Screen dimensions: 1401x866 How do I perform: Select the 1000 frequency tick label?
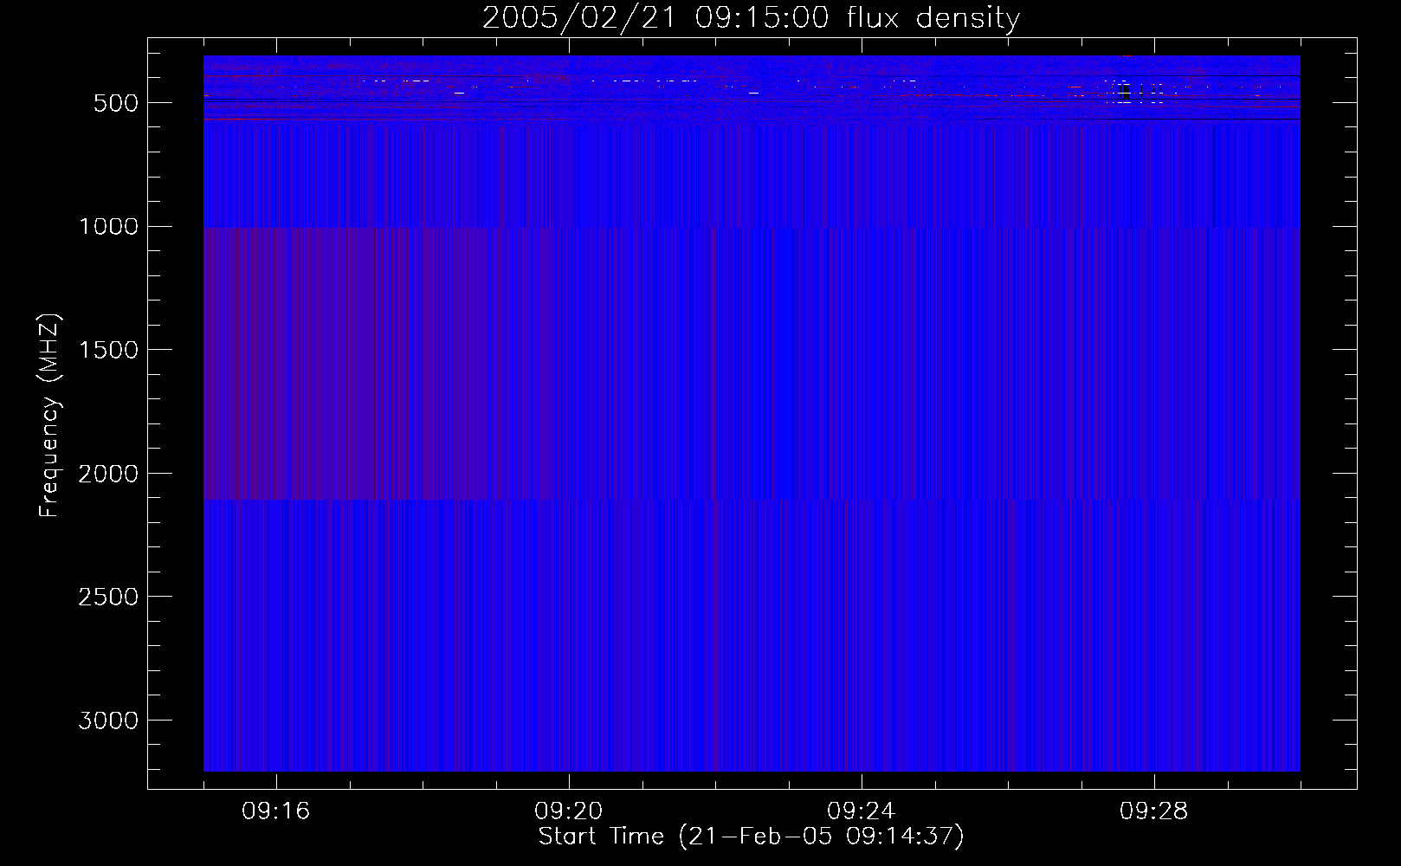[108, 227]
